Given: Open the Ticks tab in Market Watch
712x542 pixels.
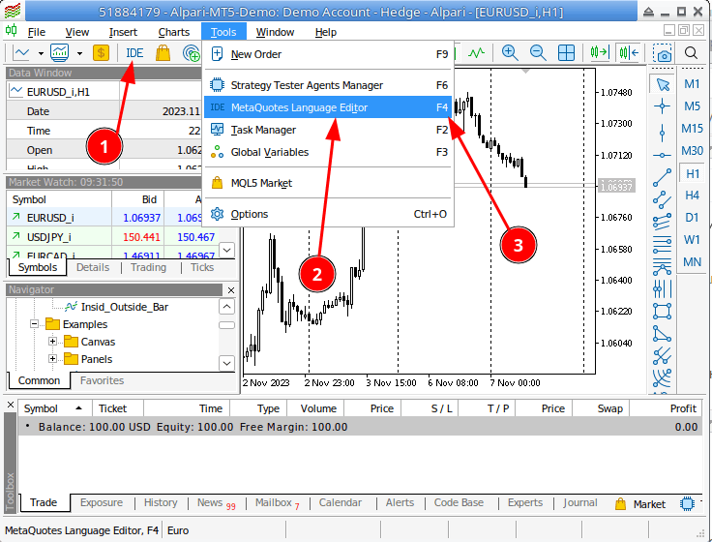Looking at the screenshot, I should (202, 267).
